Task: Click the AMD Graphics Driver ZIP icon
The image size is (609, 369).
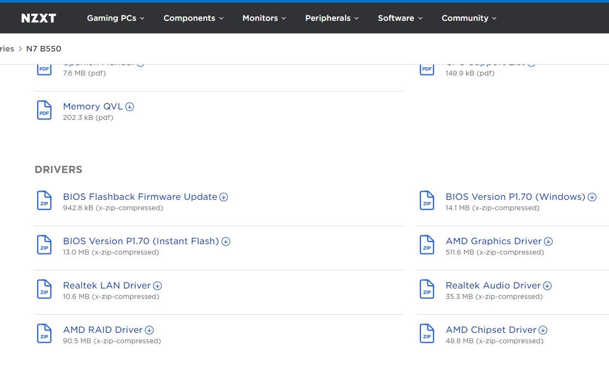Action: [427, 245]
